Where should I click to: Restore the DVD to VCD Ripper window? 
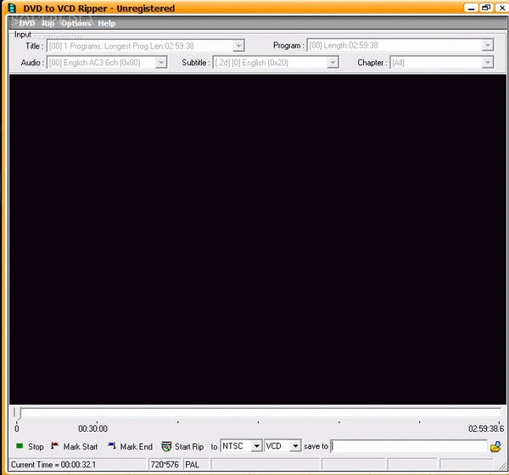485,8
